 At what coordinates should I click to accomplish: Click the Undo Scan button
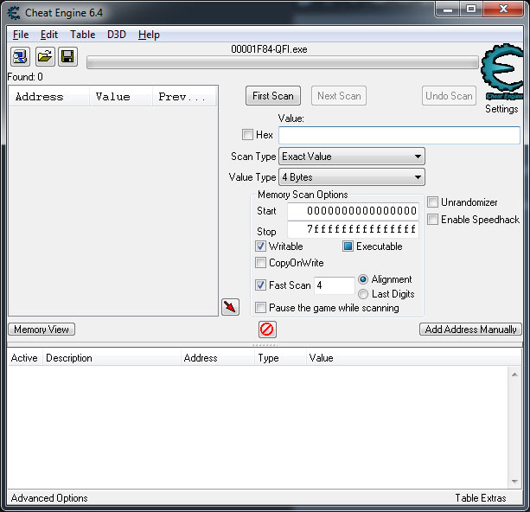point(449,96)
